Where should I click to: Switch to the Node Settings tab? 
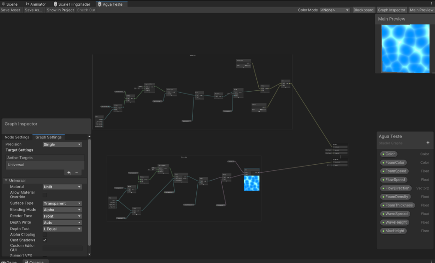click(17, 137)
